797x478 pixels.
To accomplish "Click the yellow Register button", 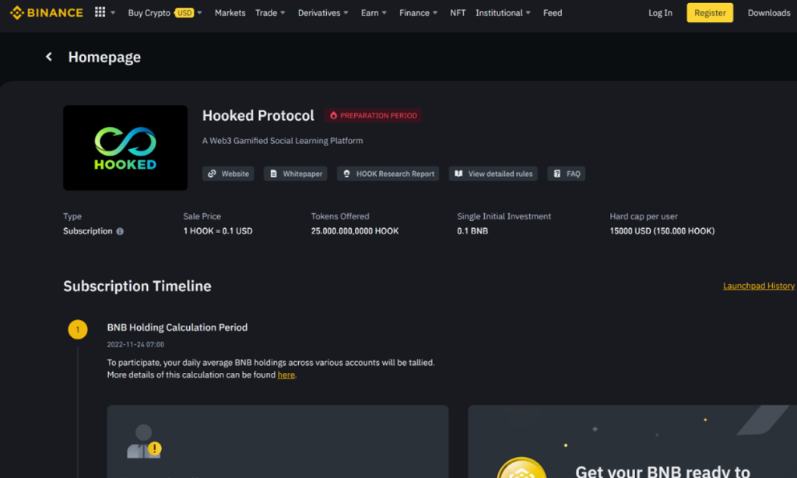I will (710, 12).
